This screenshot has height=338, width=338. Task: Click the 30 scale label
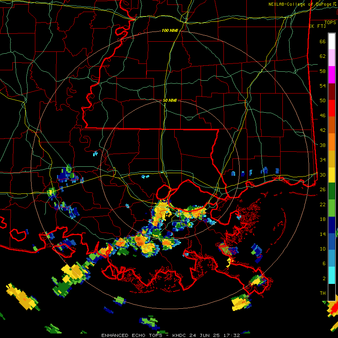pos(323,175)
